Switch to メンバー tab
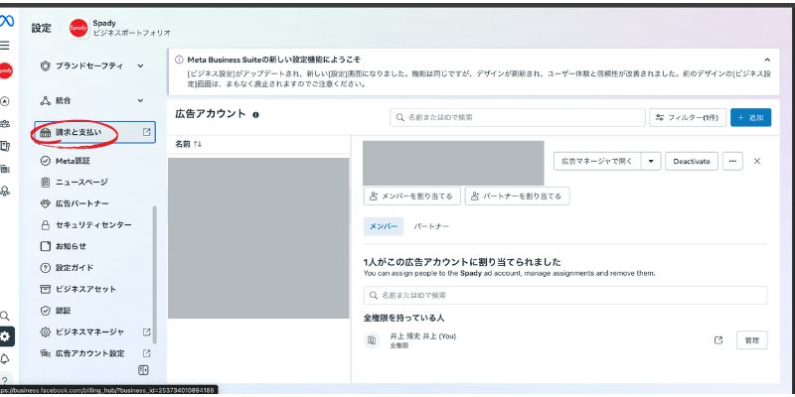795x397 pixels. (x=384, y=226)
